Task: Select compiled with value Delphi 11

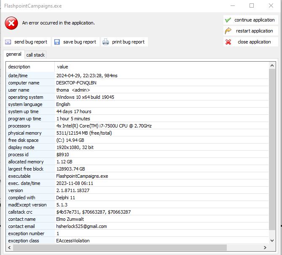Action: click(x=66, y=198)
